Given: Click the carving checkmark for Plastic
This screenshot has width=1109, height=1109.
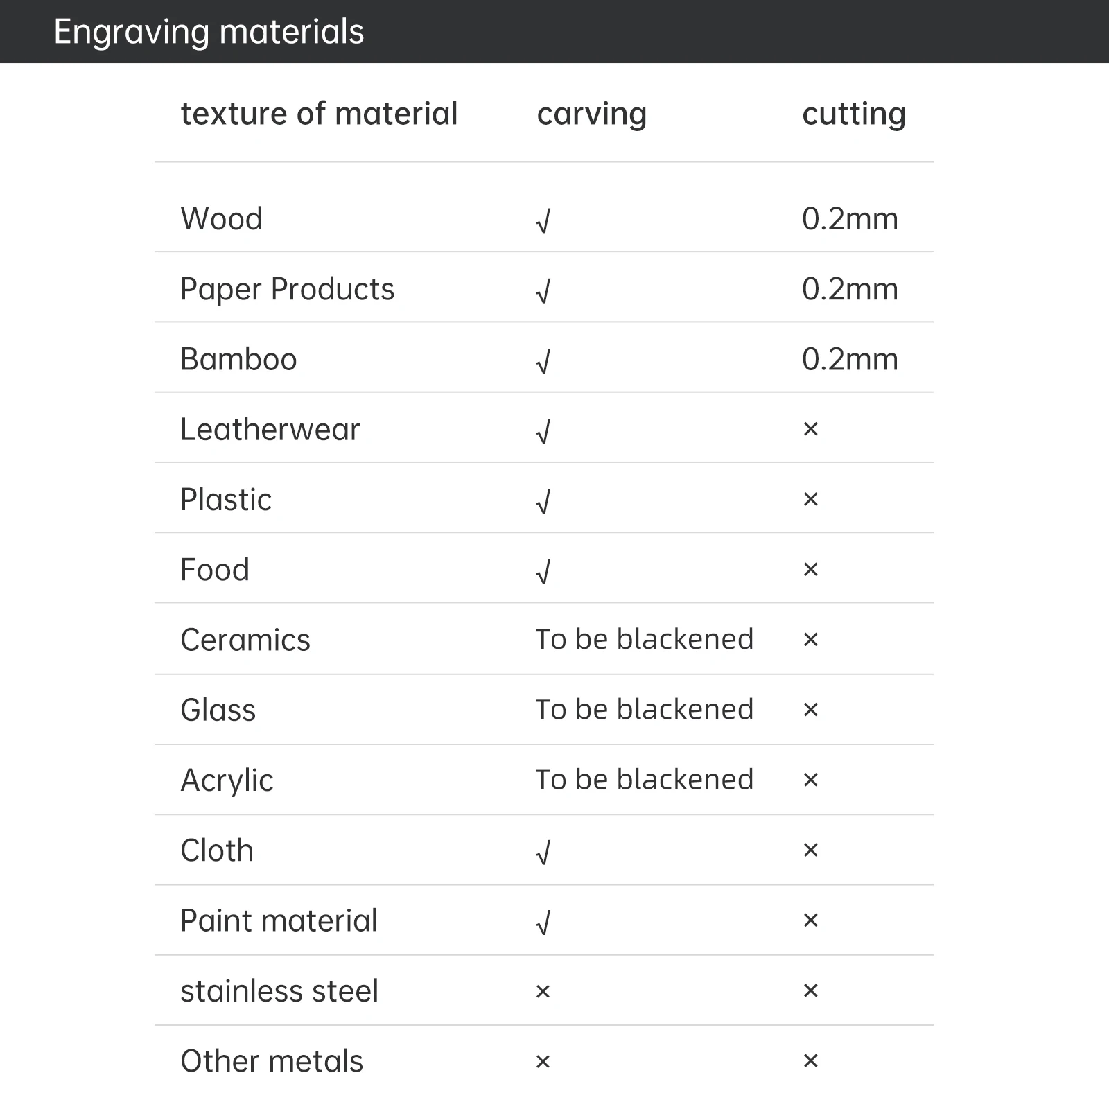Looking at the screenshot, I should click(x=543, y=502).
